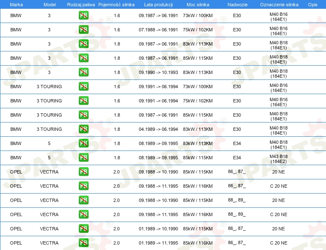Click BMW brand in the 09.1990 -> 10.1993 row
The height and width of the screenshot is (250, 326).
pos(16,72)
